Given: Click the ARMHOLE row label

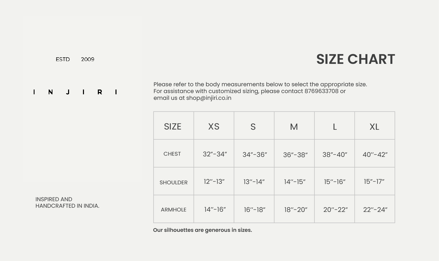Looking at the screenshot, I should click(173, 210).
